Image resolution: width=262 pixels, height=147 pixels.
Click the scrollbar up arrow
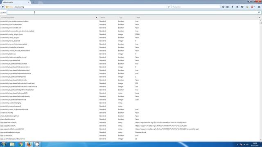point(261,21)
